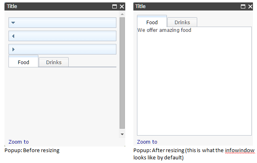Toggle the pane with the left-pointing arrow
The width and height of the screenshot is (257, 163).
[x=13, y=36]
